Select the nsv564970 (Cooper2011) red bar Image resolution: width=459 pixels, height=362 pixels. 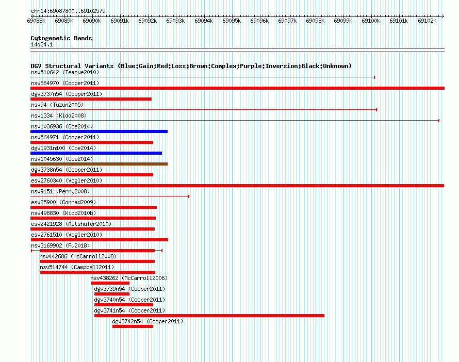237,88
